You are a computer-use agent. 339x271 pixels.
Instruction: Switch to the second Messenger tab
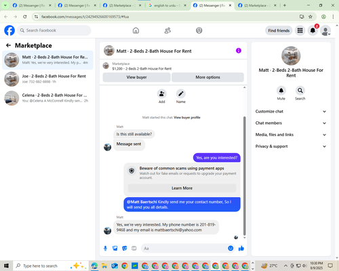tap(77, 5)
